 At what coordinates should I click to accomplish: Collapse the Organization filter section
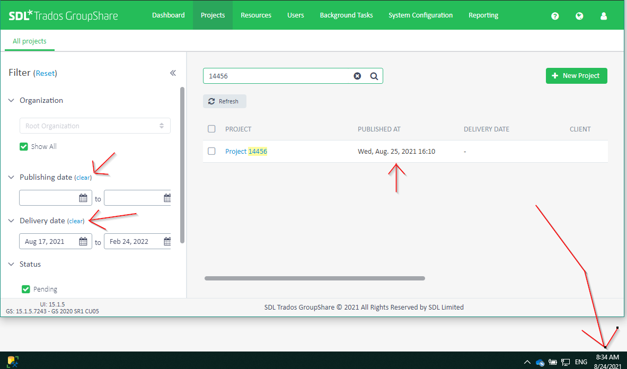pyautogui.click(x=12, y=101)
